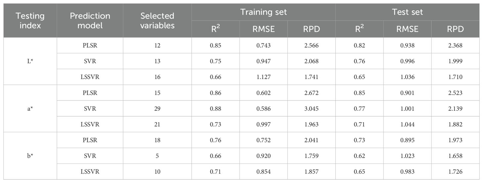The image size is (483, 183).
Task: Click the selected variables value 29
Action: point(157,109)
